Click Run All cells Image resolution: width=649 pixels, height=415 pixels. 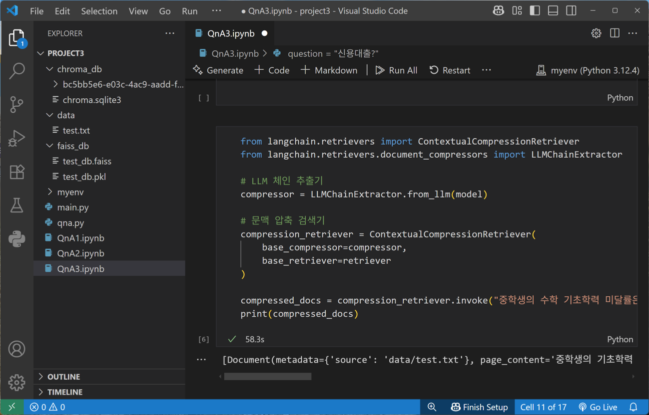pyautogui.click(x=397, y=70)
